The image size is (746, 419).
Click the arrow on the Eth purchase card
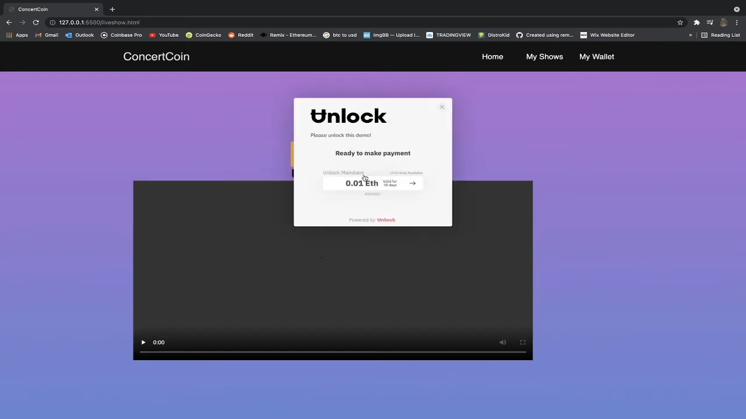[413, 183]
